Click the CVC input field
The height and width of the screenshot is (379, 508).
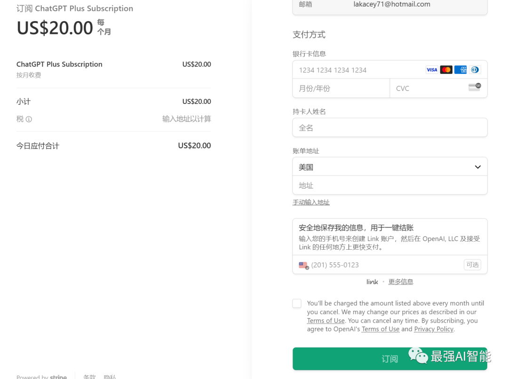(x=428, y=88)
